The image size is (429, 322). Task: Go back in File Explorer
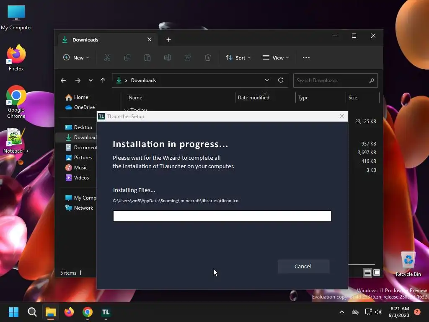(63, 80)
